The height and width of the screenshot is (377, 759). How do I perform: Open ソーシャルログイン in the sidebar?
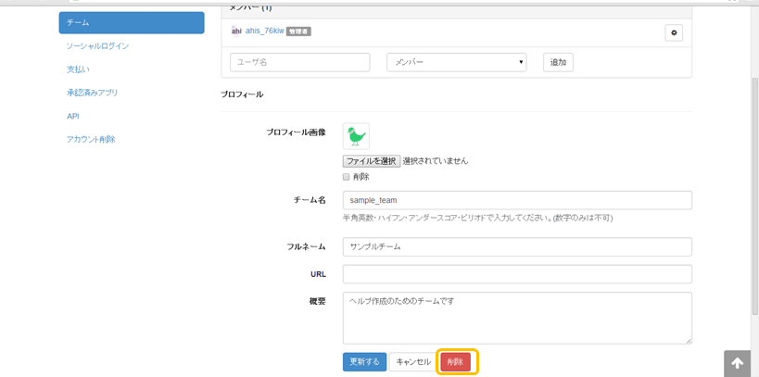click(x=97, y=45)
